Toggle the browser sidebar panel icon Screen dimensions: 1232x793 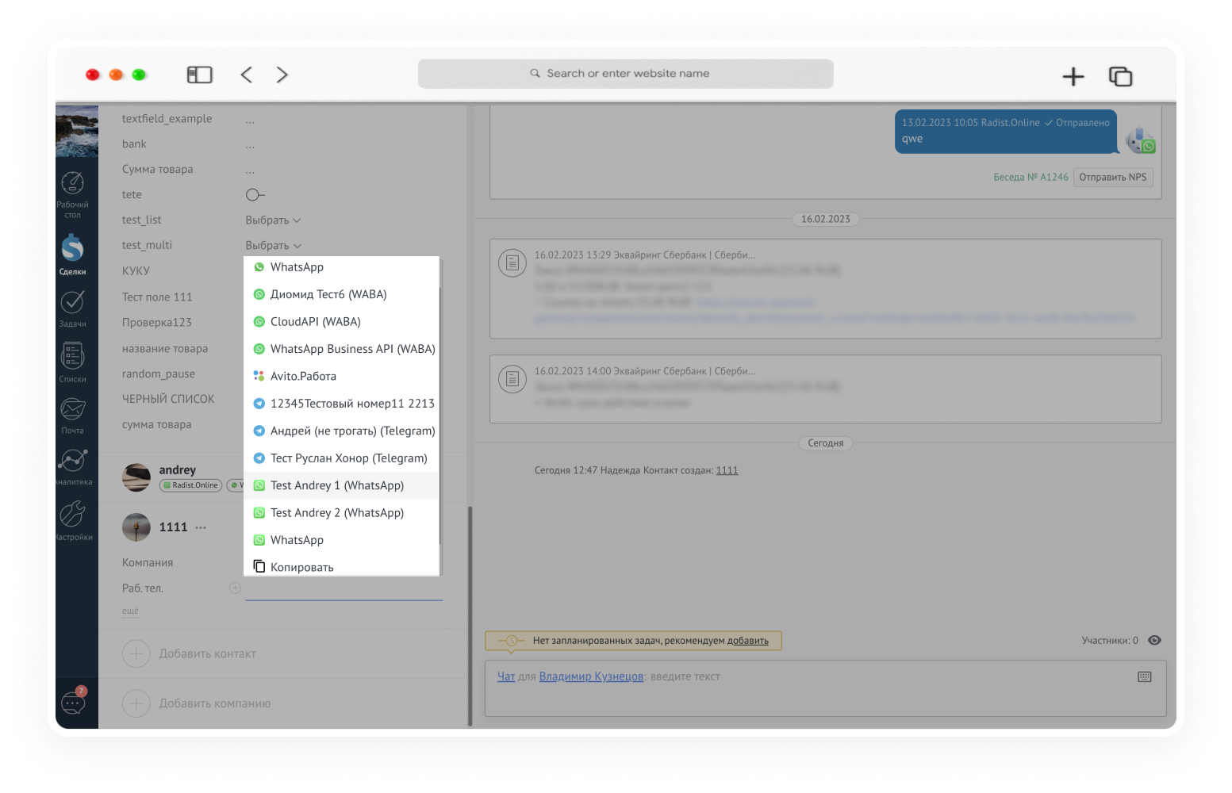pos(199,75)
